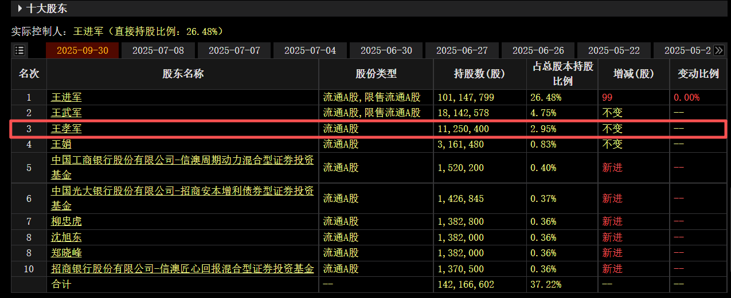Screen dimensions: 731x298
Task: Open shareholder link 王孝军
Action: (x=67, y=129)
